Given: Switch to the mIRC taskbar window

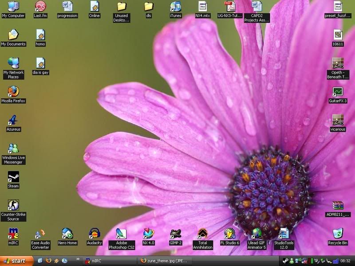Looking at the screenshot, I should (106, 261).
